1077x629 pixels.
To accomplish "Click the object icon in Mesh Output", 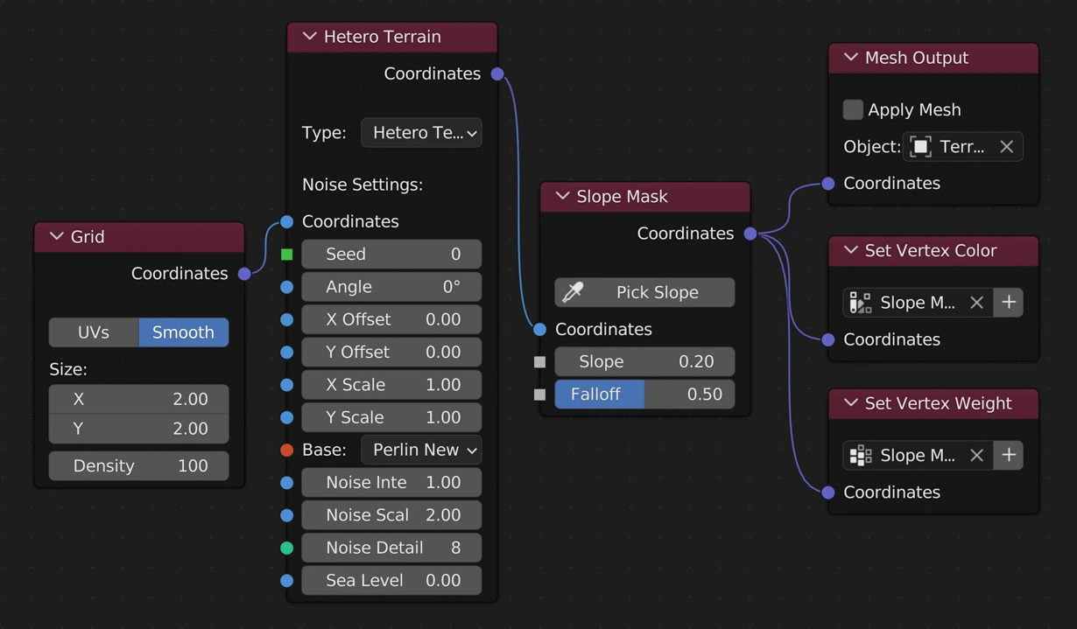I will 920,147.
